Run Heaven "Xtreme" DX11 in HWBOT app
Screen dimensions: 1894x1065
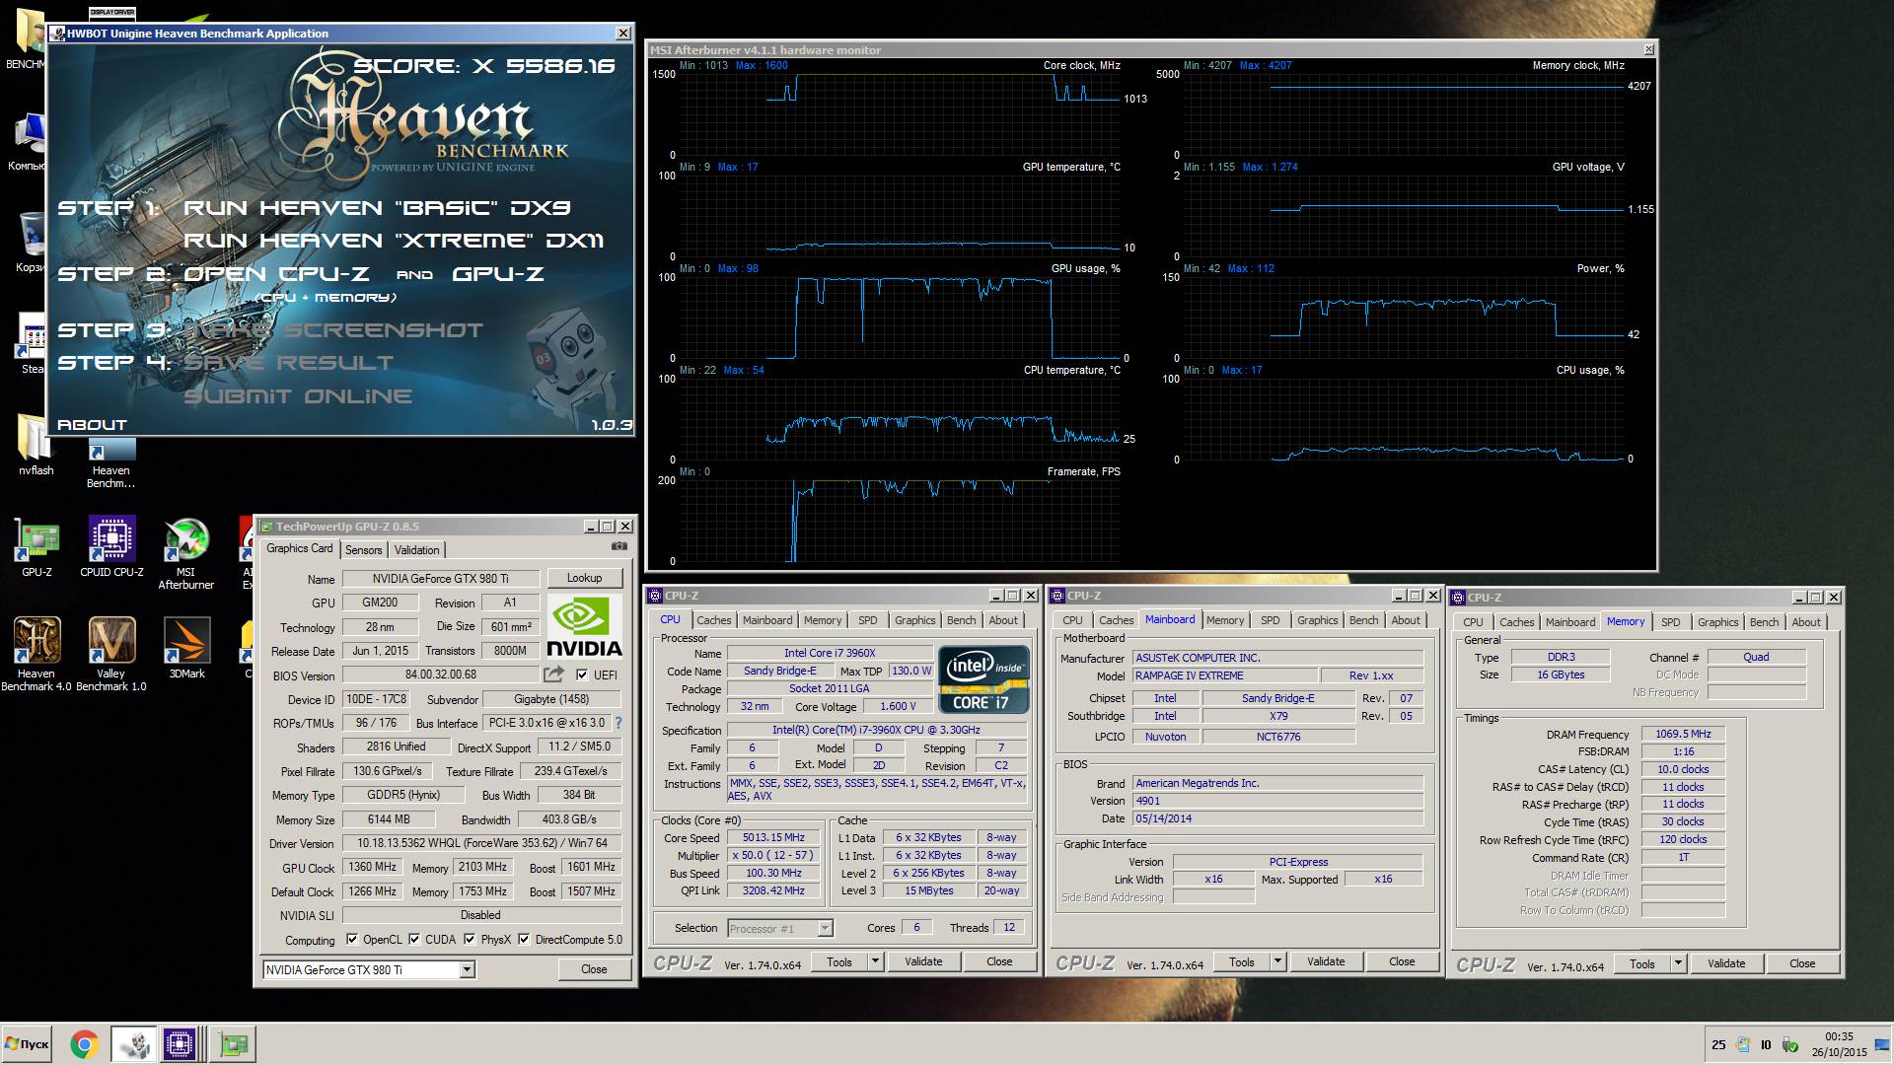(x=394, y=241)
